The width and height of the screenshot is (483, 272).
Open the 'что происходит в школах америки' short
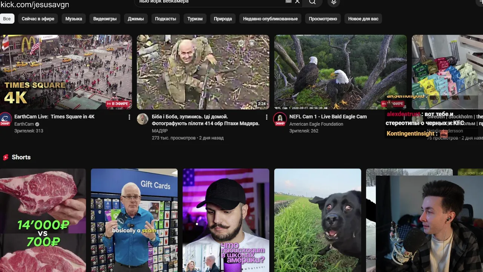(226, 220)
